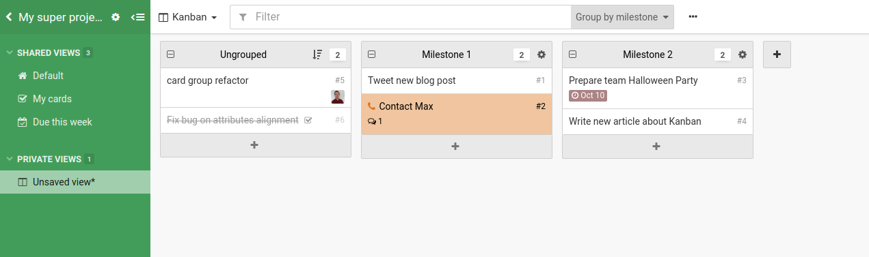Open project settings gear in sidebar header

pyautogui.click(x=116, y=17)
